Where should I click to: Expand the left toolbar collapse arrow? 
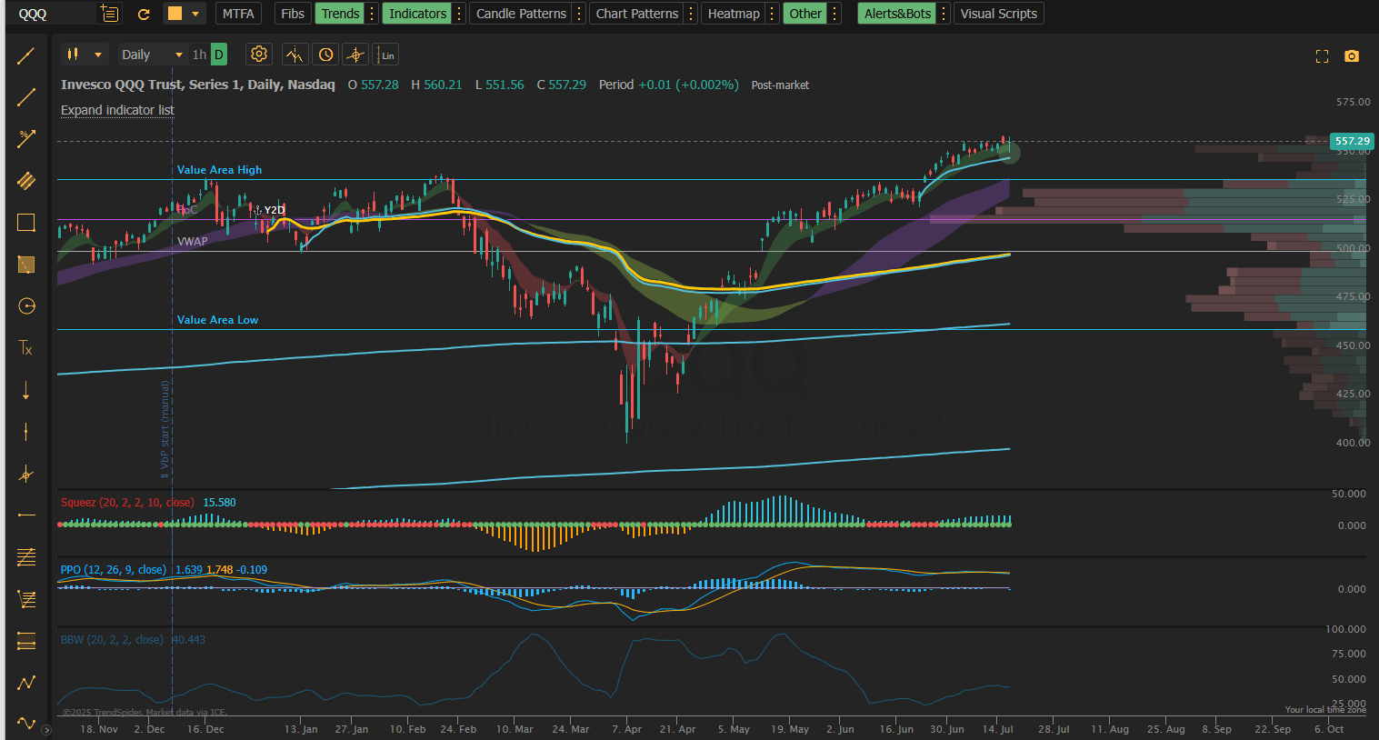[x=46, y=729]
